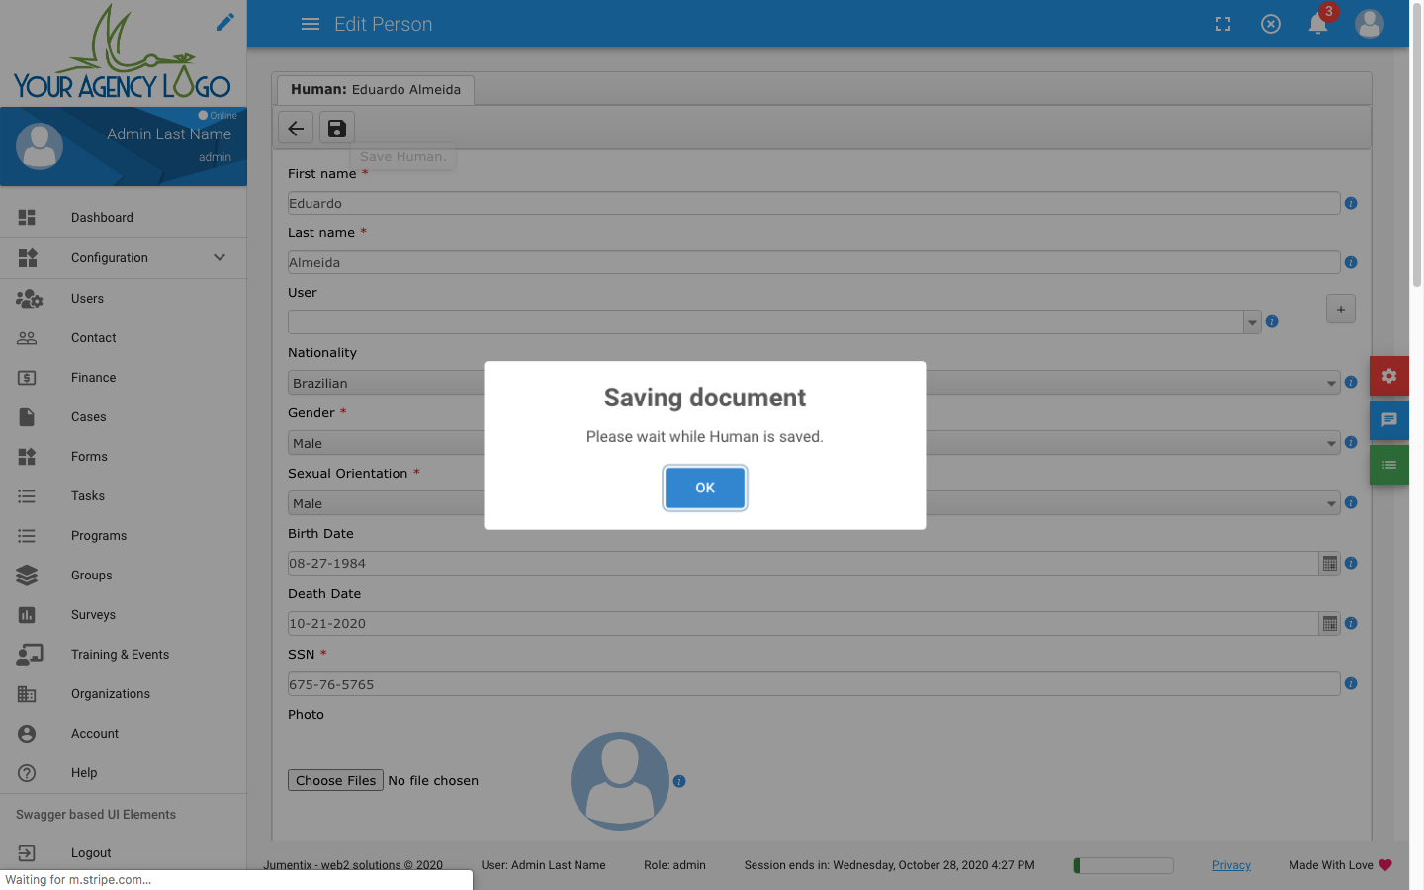Click Logout in sidebar
The height and width of the screenshot is (890, 1424).
(124, 852)
